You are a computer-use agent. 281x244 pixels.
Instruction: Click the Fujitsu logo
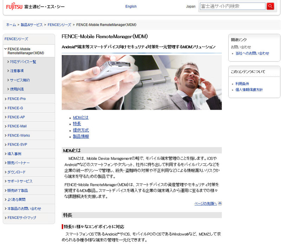coord(14,6)
